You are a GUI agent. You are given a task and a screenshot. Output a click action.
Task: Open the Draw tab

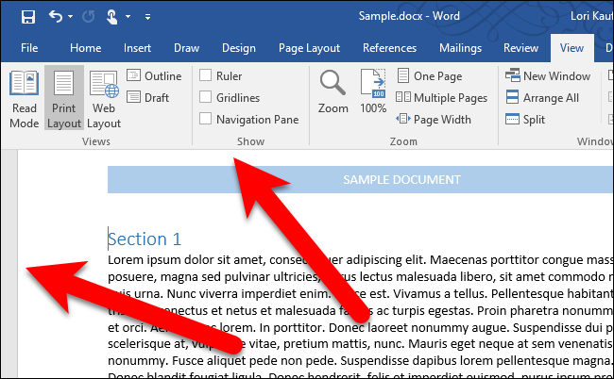(186, 48)
